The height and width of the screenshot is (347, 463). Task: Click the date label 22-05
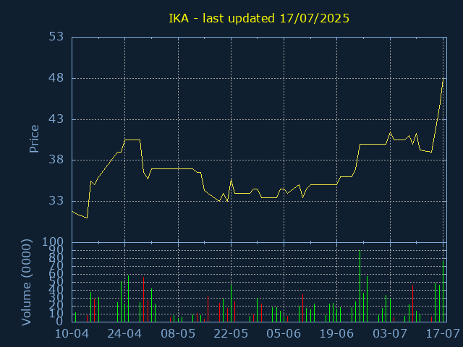click(x=231, y=334)
